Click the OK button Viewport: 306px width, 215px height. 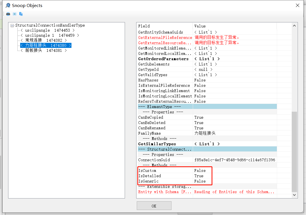click(154, 205)
